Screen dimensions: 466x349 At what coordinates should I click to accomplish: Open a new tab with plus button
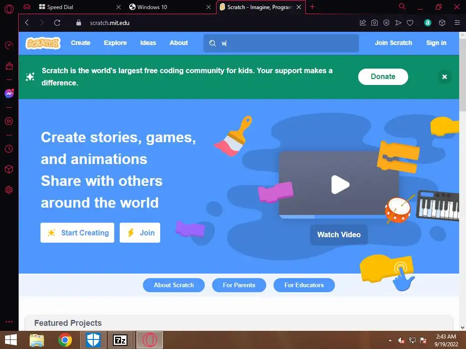coord(312,7)
